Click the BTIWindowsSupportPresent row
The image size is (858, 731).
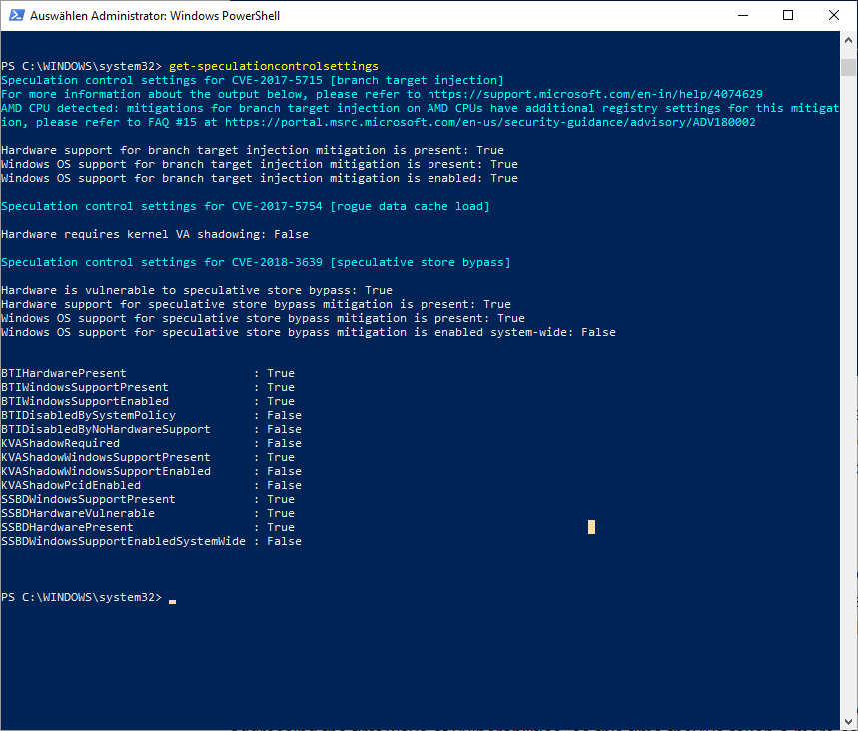147,387
